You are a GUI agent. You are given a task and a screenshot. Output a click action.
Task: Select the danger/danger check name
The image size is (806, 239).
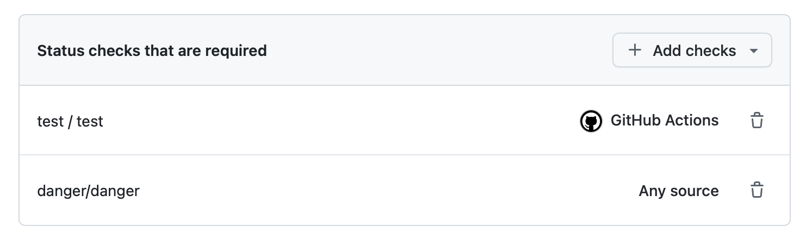[88, 191]
